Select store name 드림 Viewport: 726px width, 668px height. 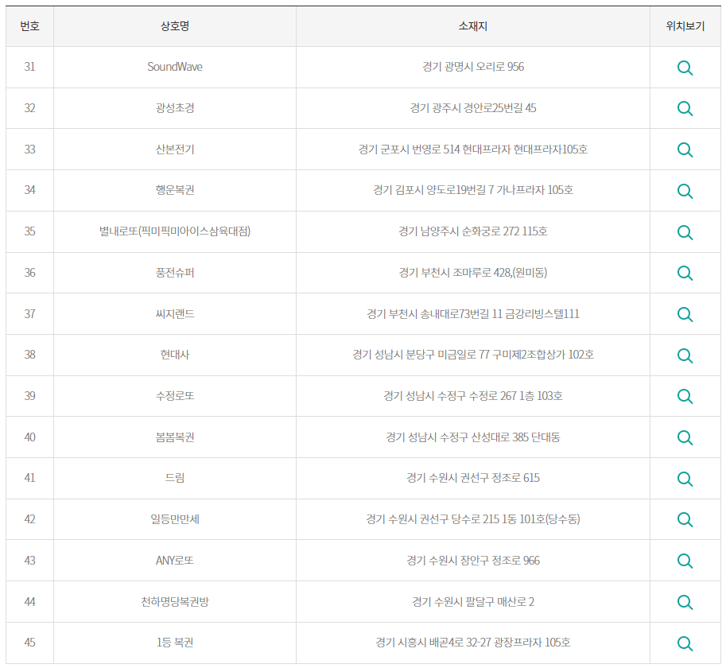(175, 477)
